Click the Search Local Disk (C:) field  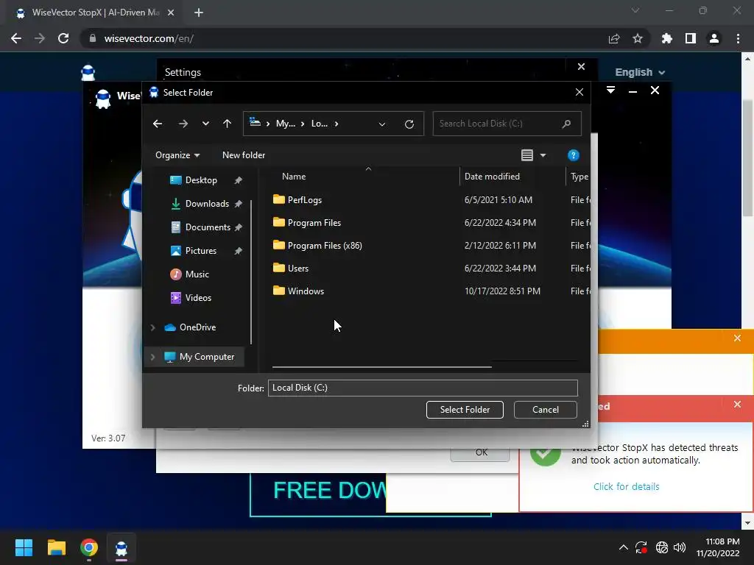(507, 124)
